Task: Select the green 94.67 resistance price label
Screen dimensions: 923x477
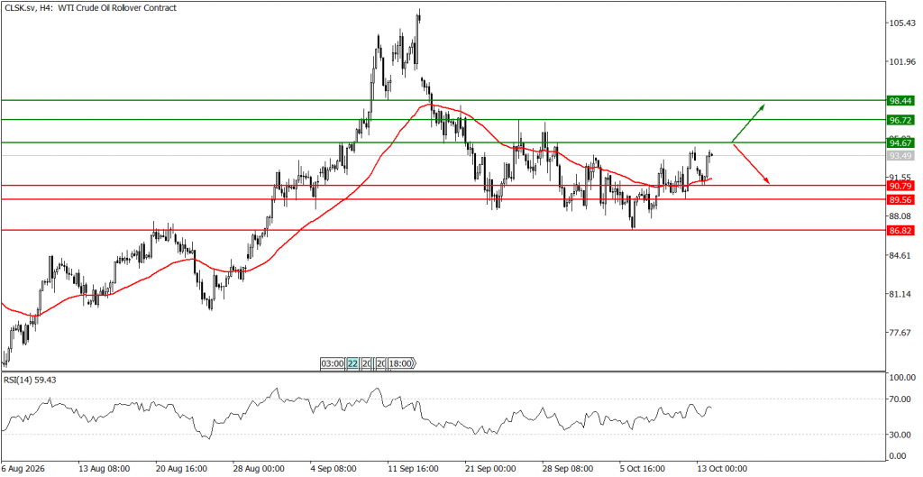Action: [x=900, y=142]
